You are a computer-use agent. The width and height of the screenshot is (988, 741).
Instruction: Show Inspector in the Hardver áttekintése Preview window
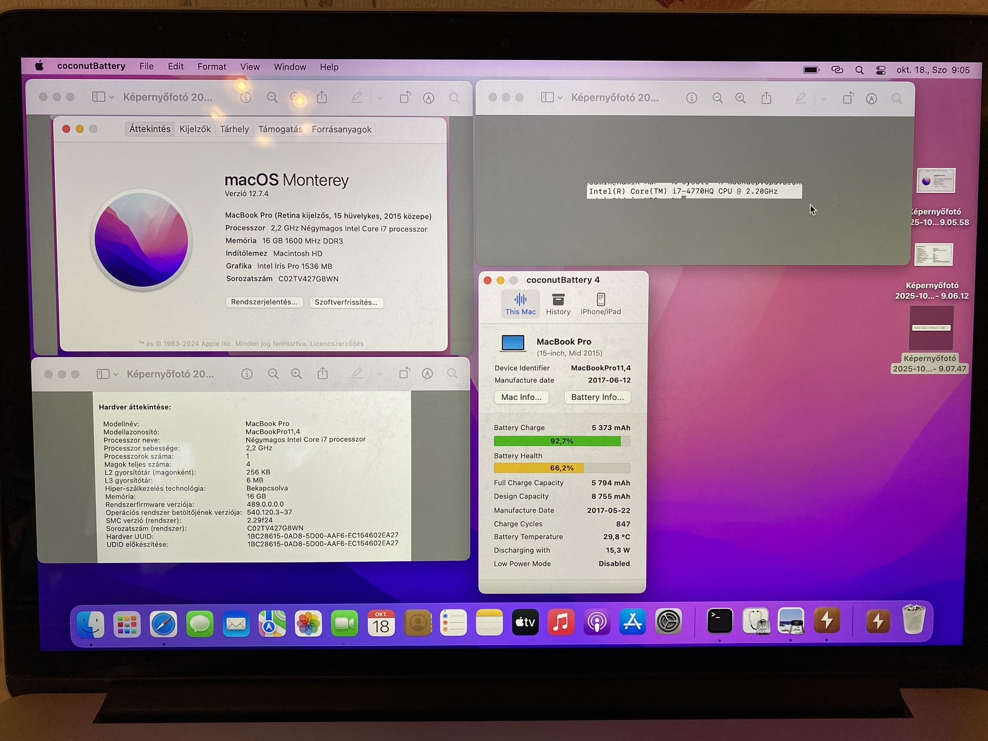pos(247,373)
